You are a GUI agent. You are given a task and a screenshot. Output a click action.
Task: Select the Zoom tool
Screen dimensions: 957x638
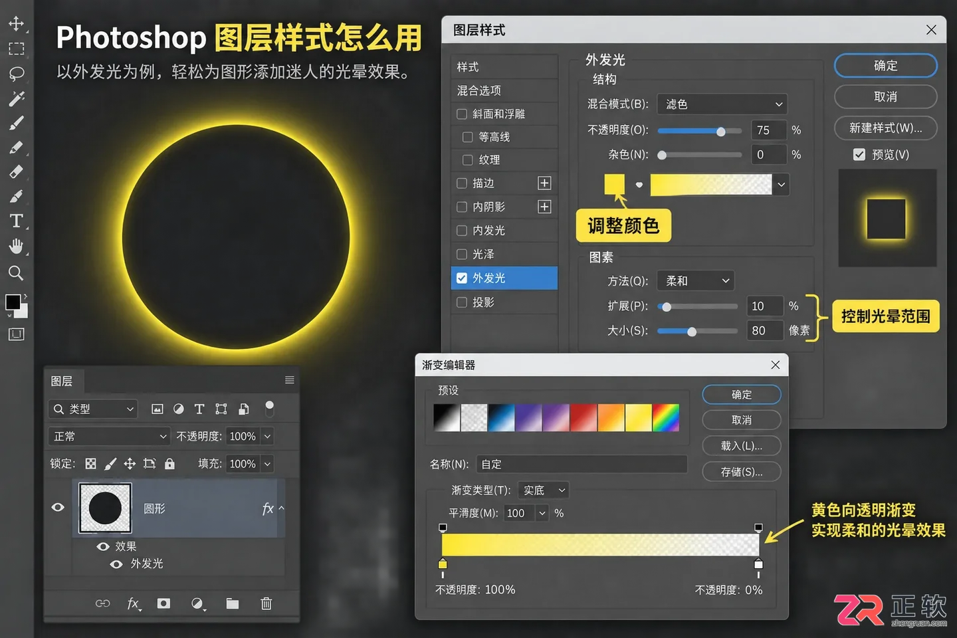coord(16,272)
